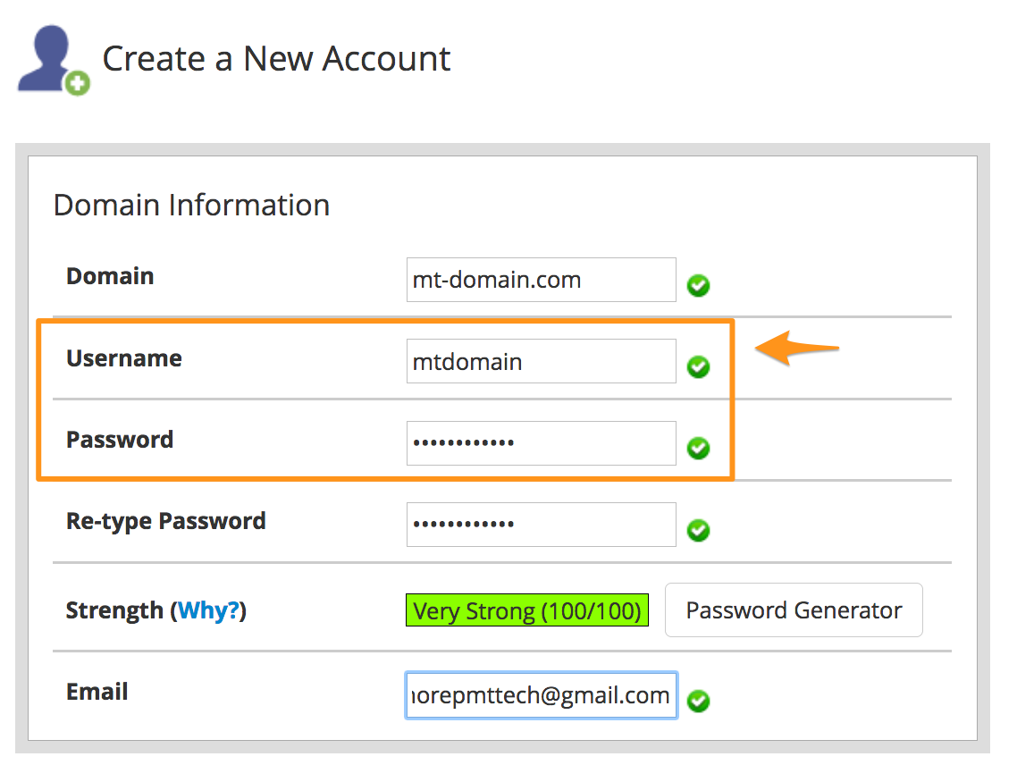Click the green checkmark beside Username field
1017x765 pixels.
(x=698, y=367)
